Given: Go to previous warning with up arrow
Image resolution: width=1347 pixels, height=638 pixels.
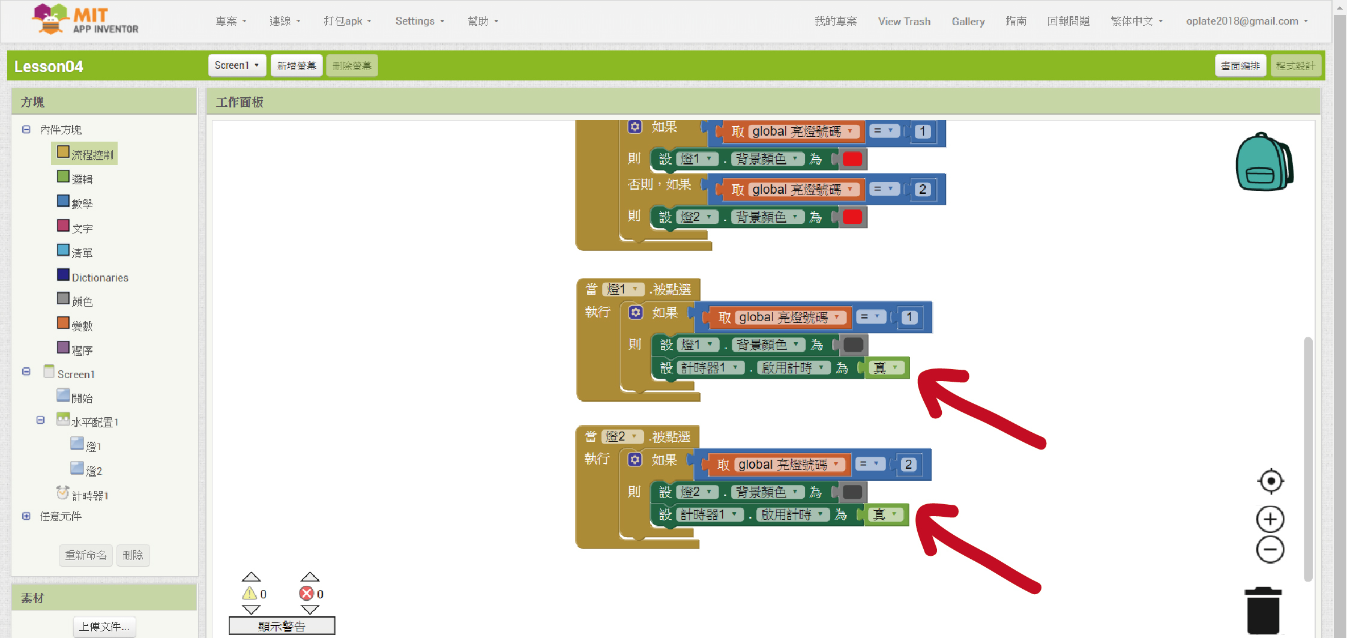Looking at the screenshot, I should [x=251, y=577].
